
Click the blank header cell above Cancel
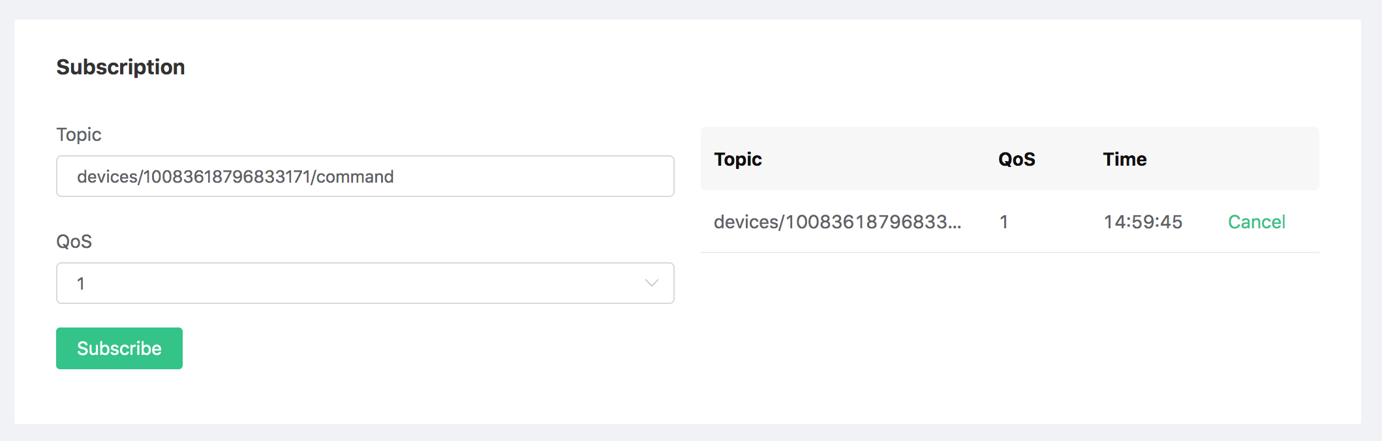click(x=1256, y=159)
